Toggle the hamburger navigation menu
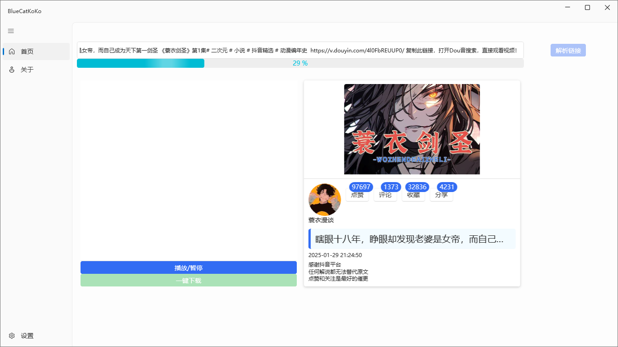Image resolution: width=618 pixels, height=347 pixels. 11,31
